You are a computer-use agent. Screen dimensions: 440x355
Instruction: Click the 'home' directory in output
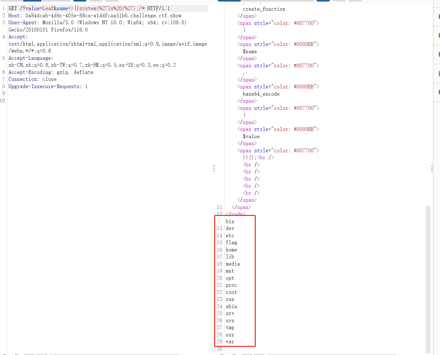(x=231, y=250)
